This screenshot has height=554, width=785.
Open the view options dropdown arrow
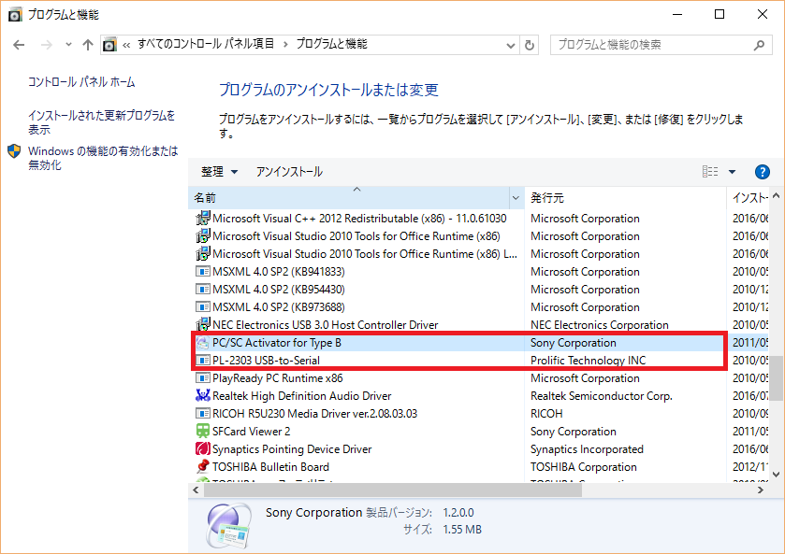click(x=732, y=172)
